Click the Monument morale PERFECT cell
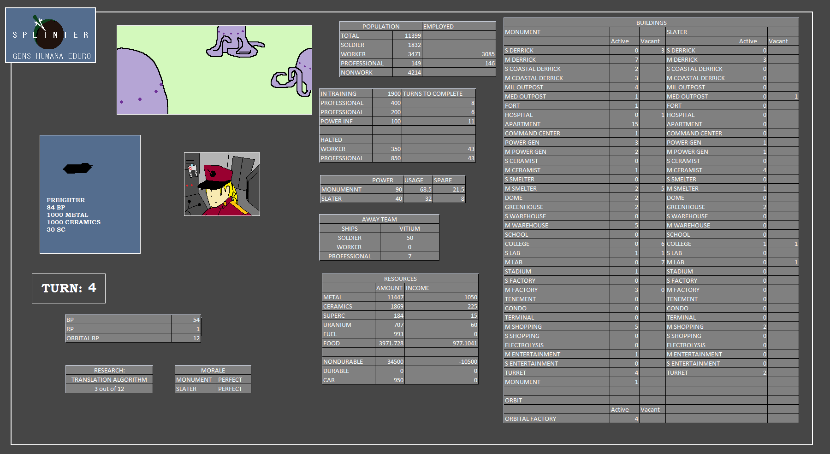The height and width of the screenshot is (454, 830). click(x=234, y=379)
